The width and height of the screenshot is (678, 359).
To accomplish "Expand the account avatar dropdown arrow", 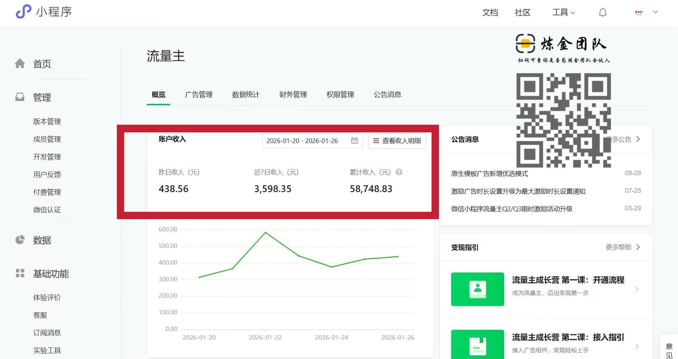I will [656, 12].
